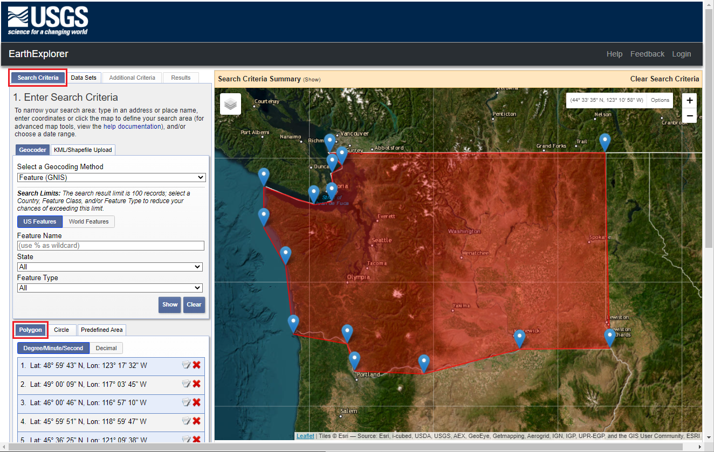714x452 pixels.
Task: Select the map marker near Lewiston
Action: (609, 338)
